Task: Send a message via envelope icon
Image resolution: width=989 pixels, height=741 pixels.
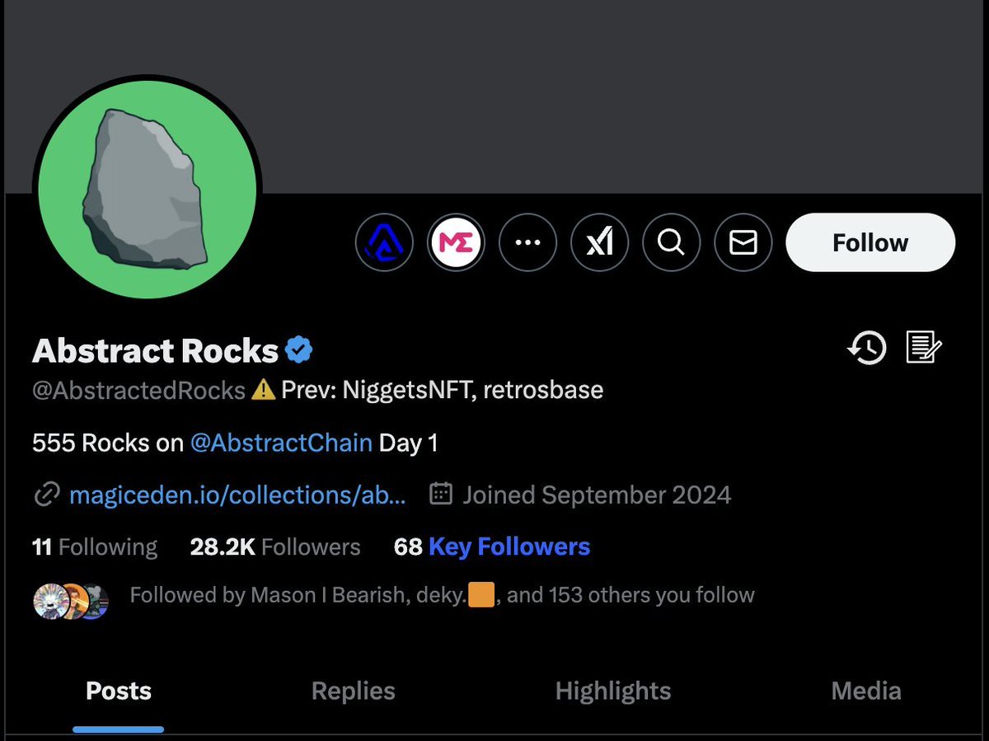Action: [743, 242]
